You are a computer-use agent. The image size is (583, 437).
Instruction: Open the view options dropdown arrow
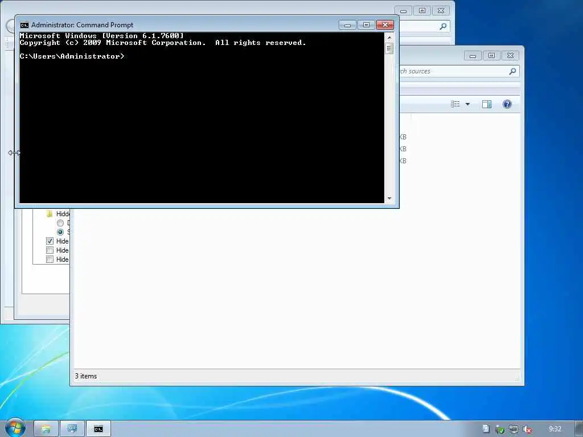tap(467, 104)
